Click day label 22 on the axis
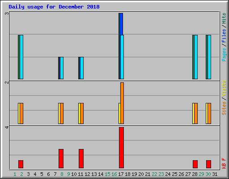The image size is (229, 179). (154, 174)
